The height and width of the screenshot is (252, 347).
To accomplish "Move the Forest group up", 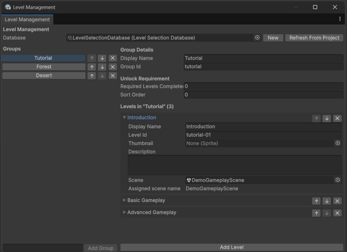I will (x=92, y=67).
